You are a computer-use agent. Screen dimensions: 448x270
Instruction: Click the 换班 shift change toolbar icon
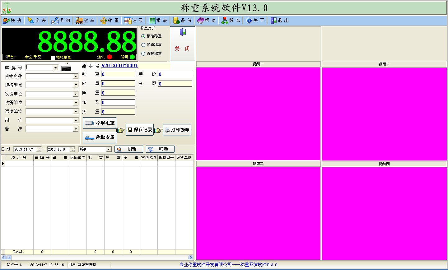[6, 21]
